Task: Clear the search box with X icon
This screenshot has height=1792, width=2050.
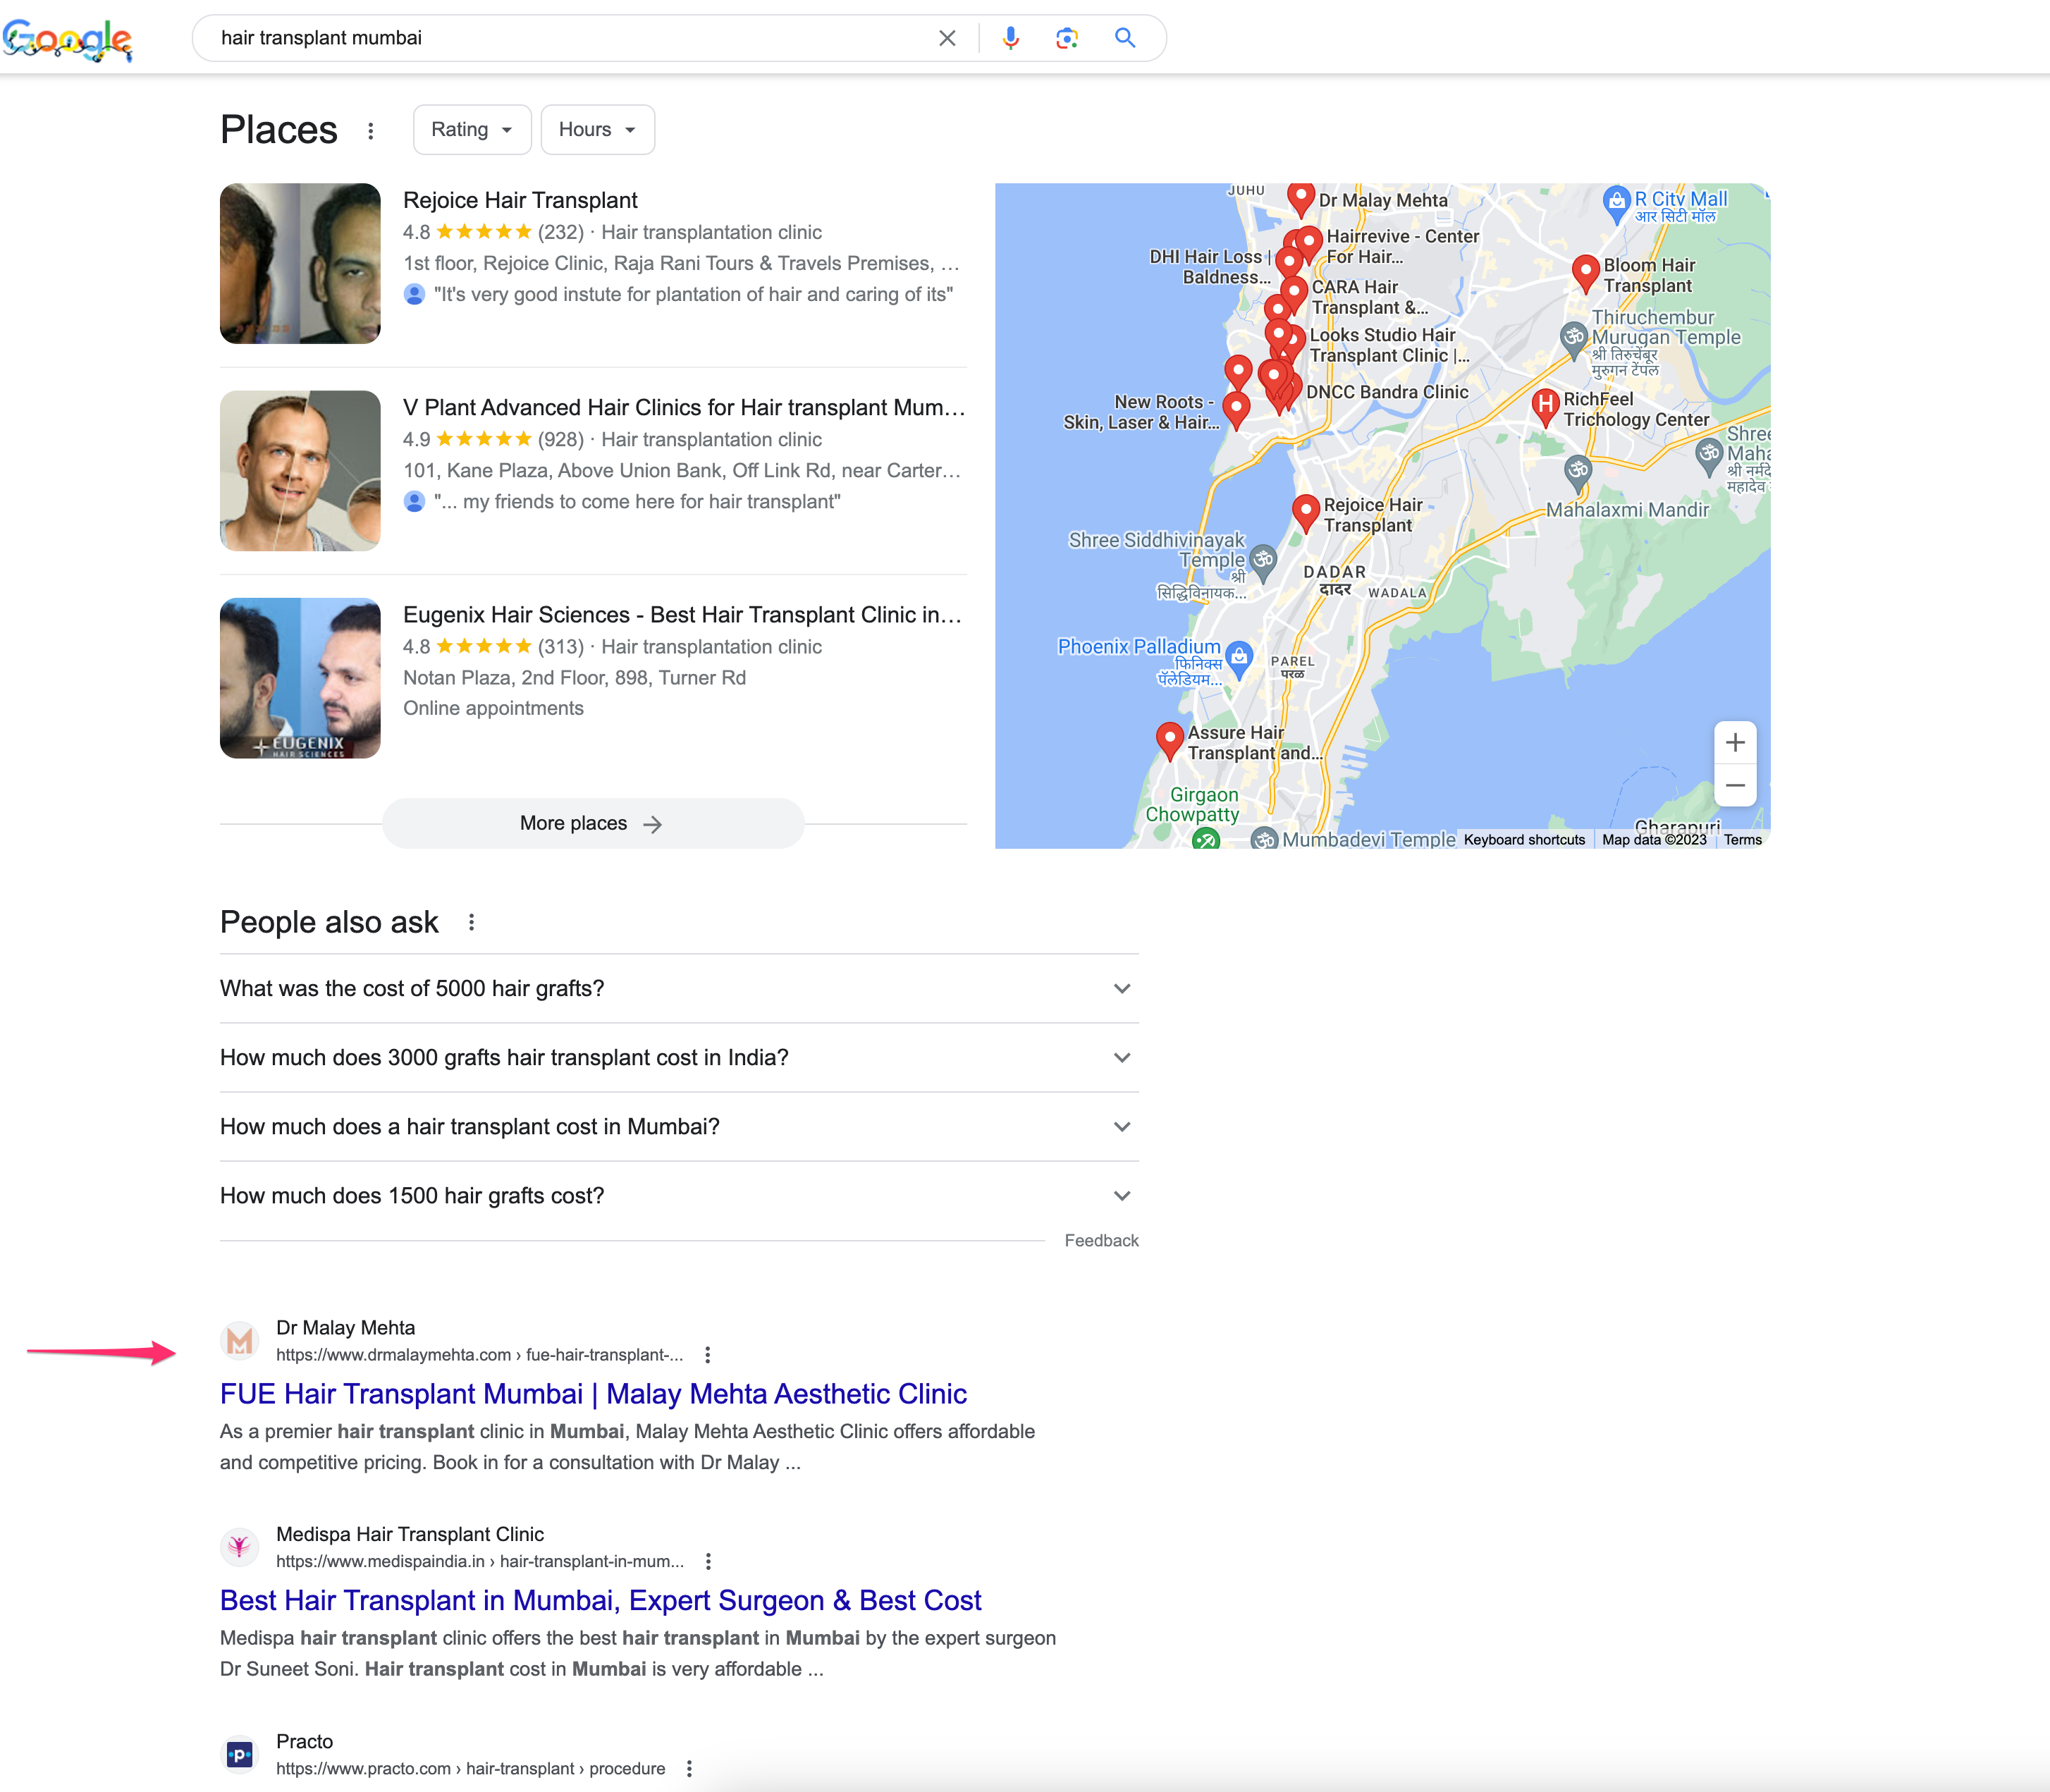Action: pyautogui.click(x=946, y=38)
